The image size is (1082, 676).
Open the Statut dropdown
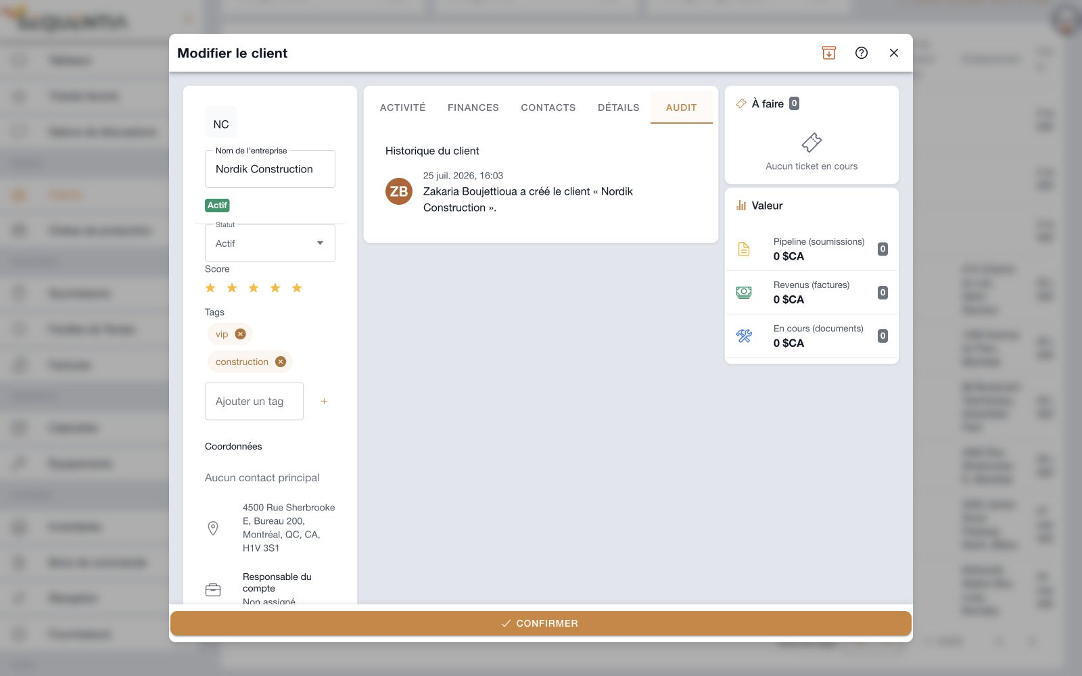270,243
